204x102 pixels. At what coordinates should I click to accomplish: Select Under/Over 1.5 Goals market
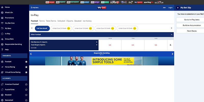point(83,28)
